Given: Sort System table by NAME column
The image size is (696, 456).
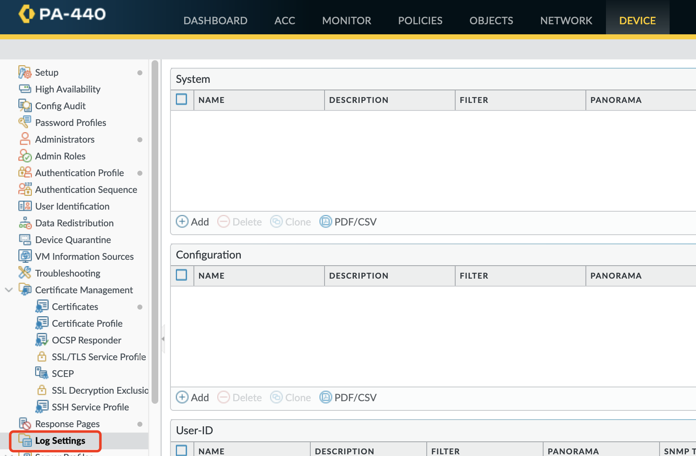Looking at the screenshot, I should point(259,100).
